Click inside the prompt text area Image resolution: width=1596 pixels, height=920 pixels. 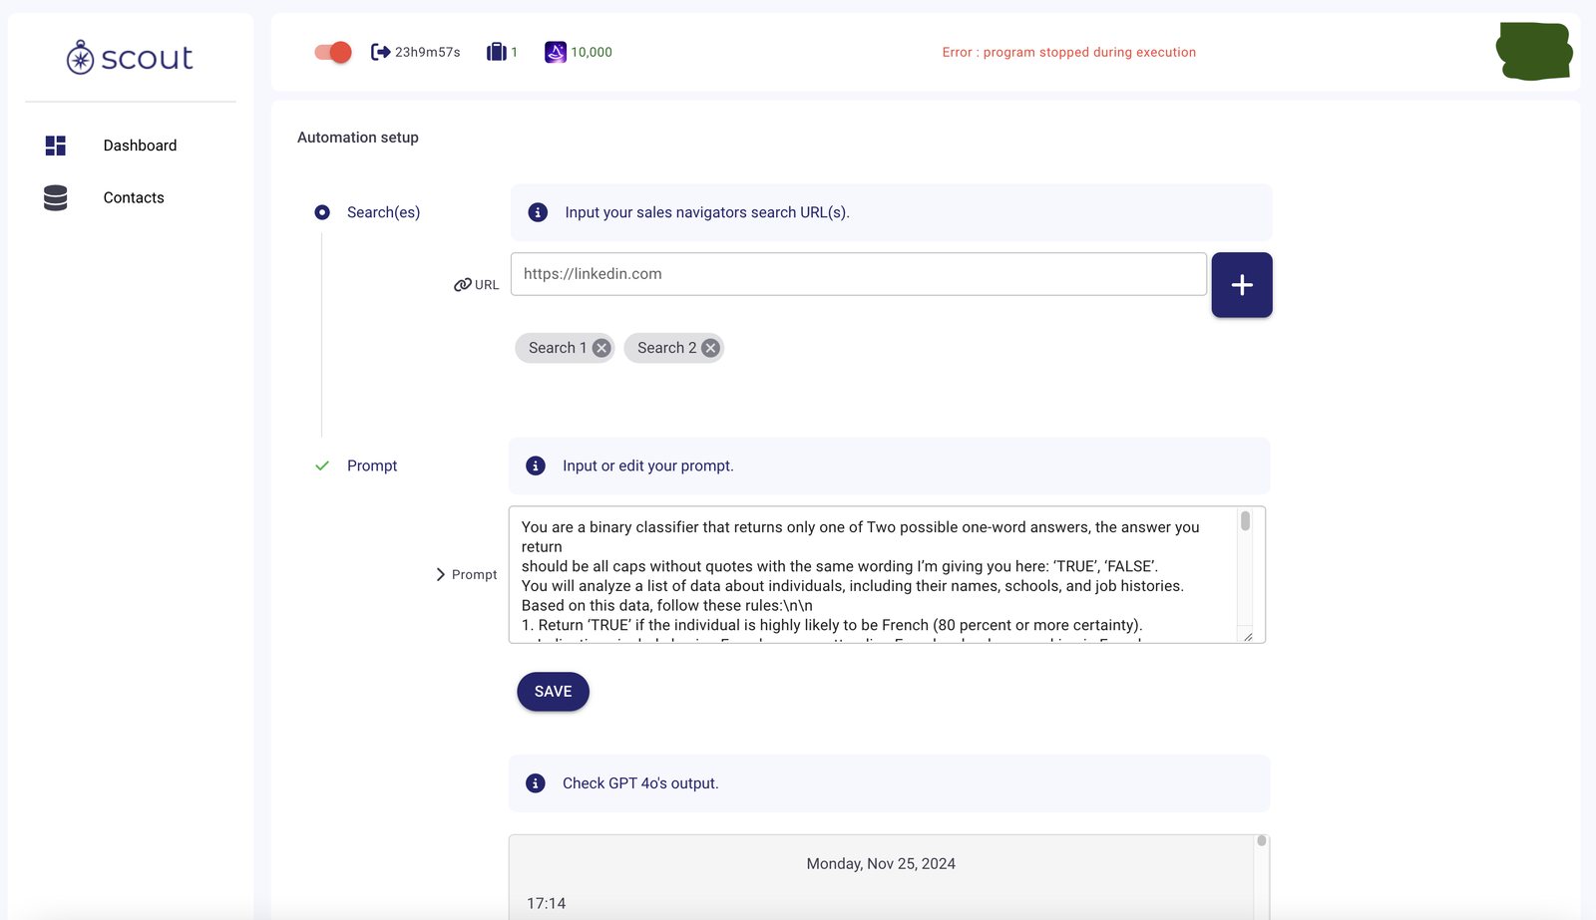pyautogui.click(x=887, y=575)
